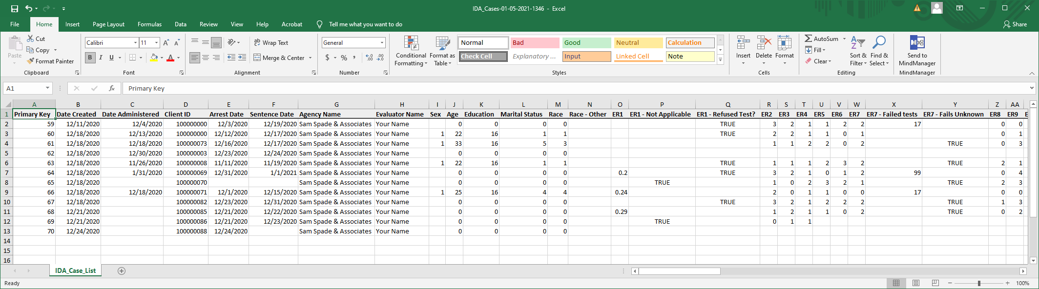The image size is (1039, 289).
Task: Click the Merge & Center icon
Action: coord(257,58)
